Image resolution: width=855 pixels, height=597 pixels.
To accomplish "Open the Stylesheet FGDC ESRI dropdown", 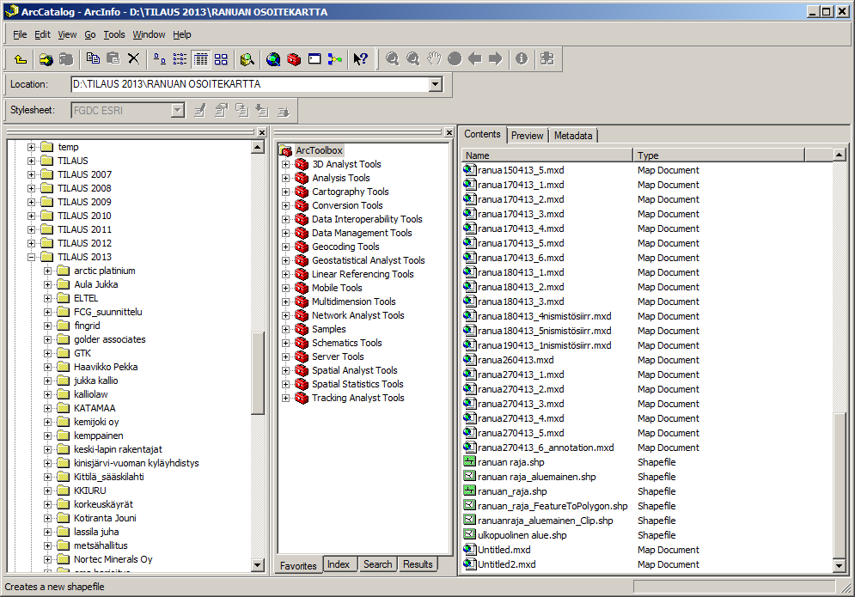I will [x=177, y=111].
